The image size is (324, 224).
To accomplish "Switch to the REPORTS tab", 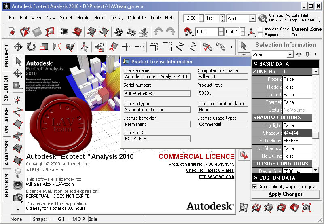I will pyautogui.click(x=7, y=185).
